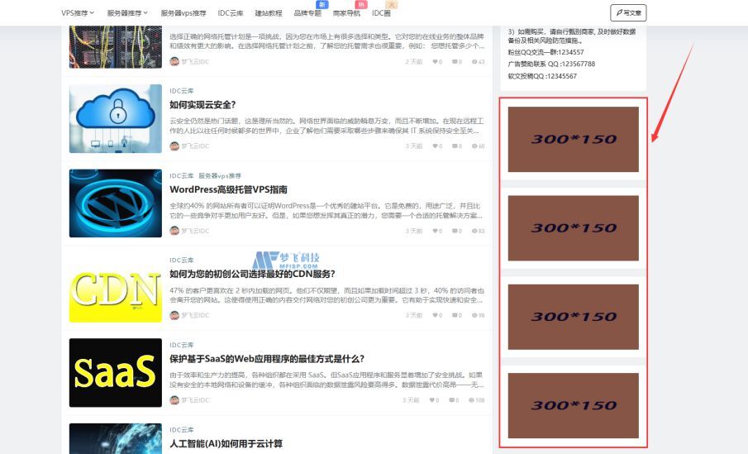Click excerpt text beginning 云安全仍然是热门话题
This screenshot has width=748, height=454.
coord(326,126)
